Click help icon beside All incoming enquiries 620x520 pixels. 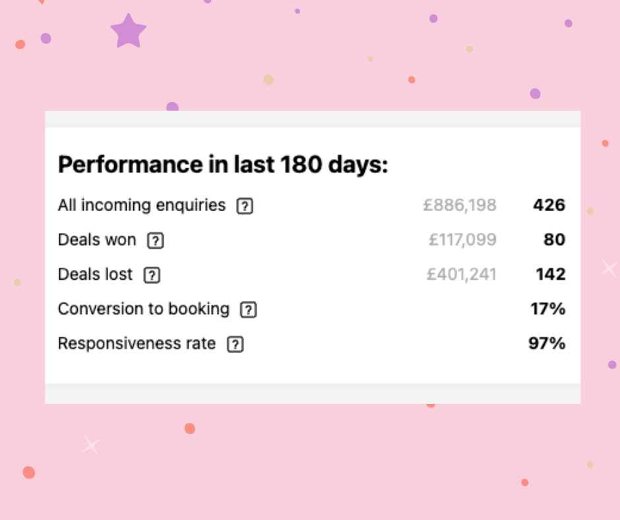coord(245,207)
